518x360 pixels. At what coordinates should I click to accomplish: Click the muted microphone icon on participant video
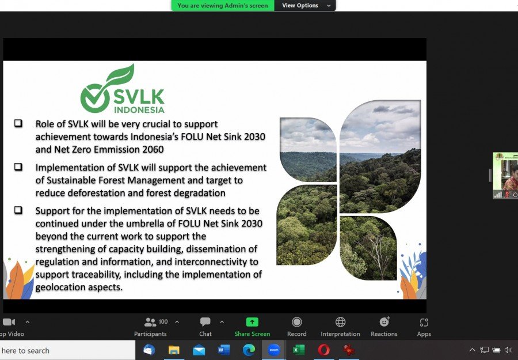click(x=506, y=195)
